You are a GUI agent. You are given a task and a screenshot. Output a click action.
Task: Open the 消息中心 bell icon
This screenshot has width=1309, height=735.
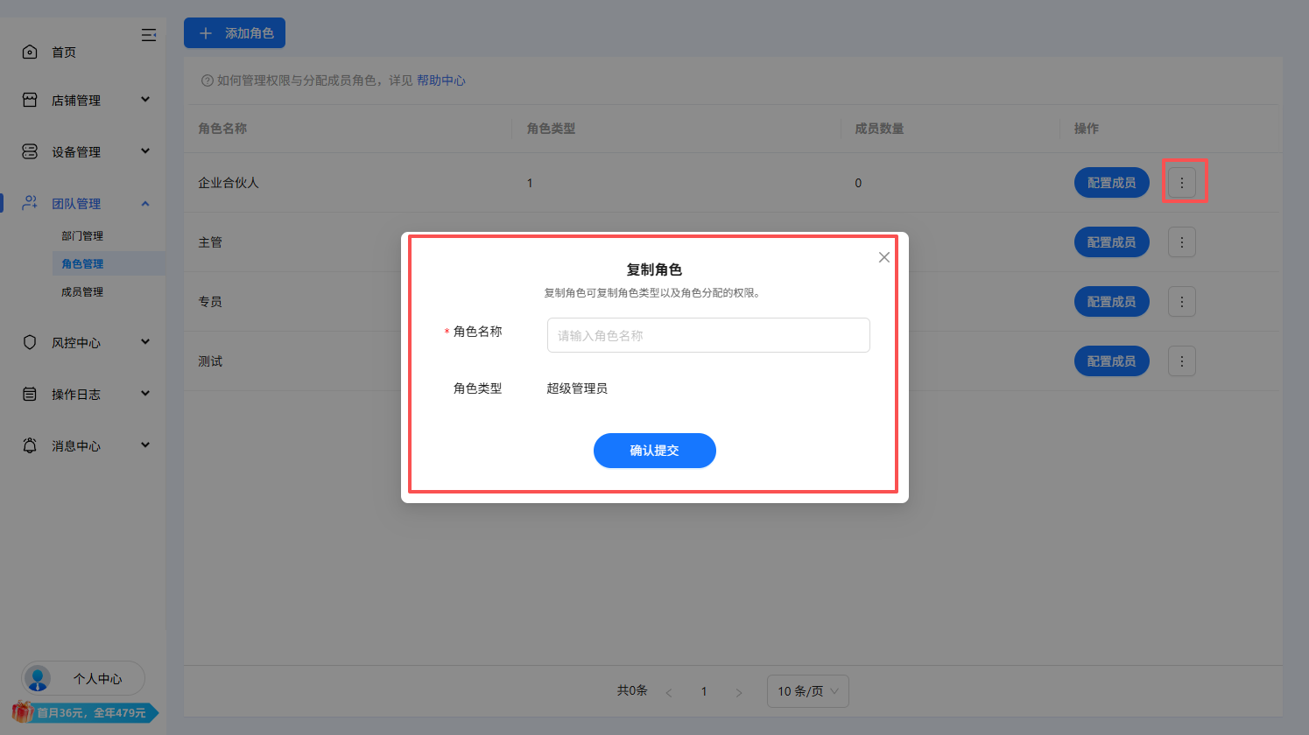(29, 444)
